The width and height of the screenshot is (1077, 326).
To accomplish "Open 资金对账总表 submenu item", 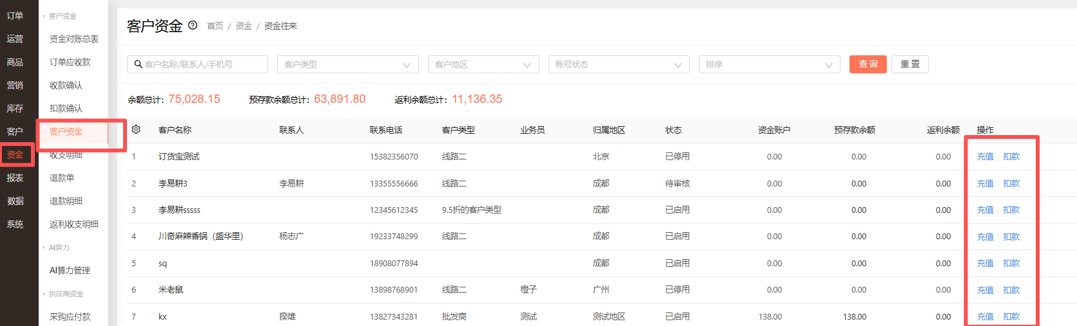I will 74,39.
